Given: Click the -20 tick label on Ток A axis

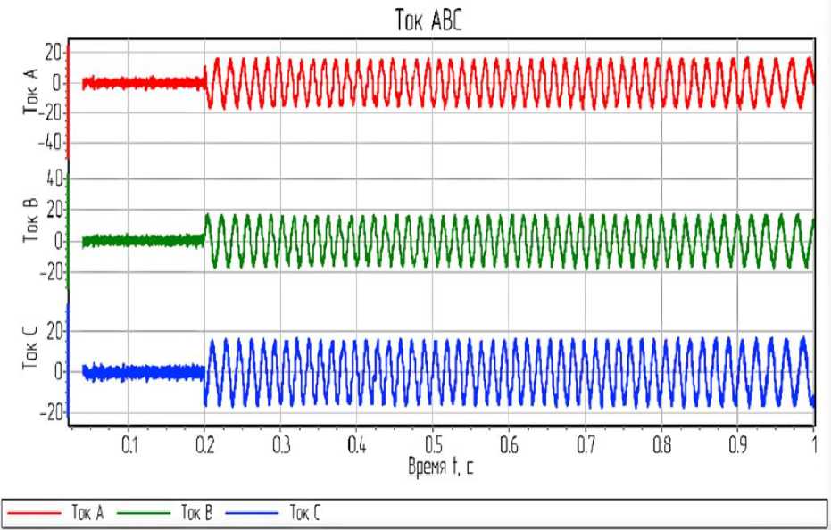Looking at the screenshot, I should pyautogui.click(x=50, y=113).
